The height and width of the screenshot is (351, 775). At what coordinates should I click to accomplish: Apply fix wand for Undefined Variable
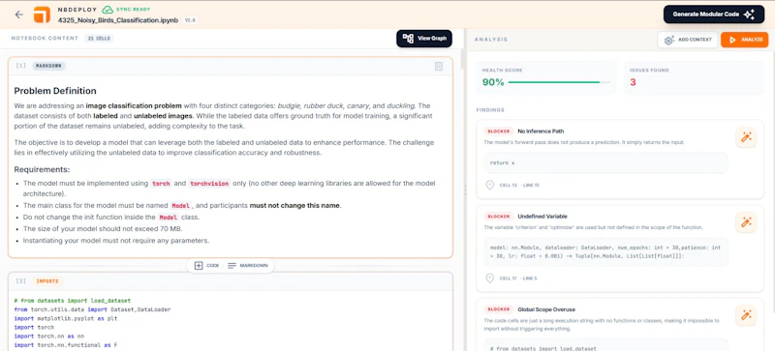[x=746, y=222]
